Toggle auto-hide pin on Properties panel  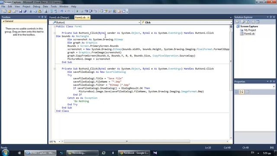pyautogui.click(x=271, y=81)
